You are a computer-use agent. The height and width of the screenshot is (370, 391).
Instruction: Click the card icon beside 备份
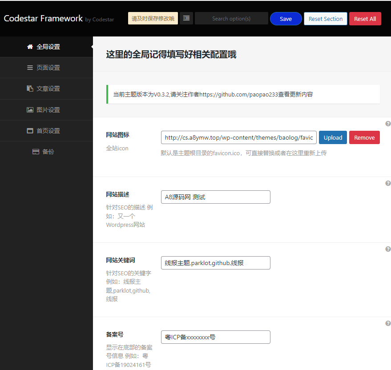point(36,152)
